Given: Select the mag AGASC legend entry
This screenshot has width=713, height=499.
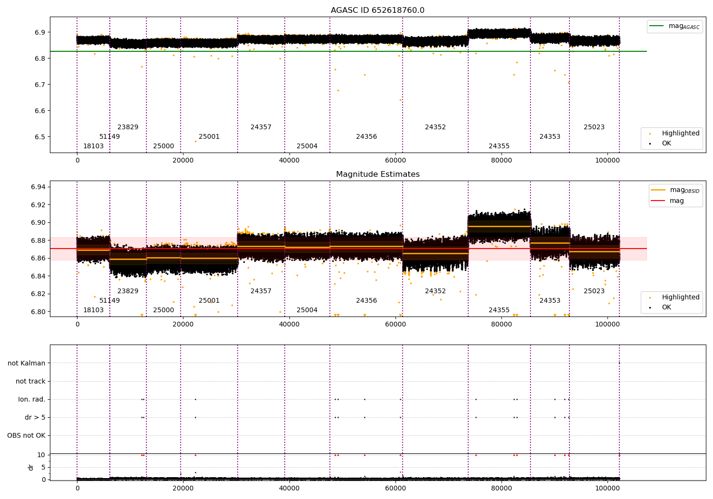Looking at the screenshot, I should pyautogui.click(x=674, y=26).
